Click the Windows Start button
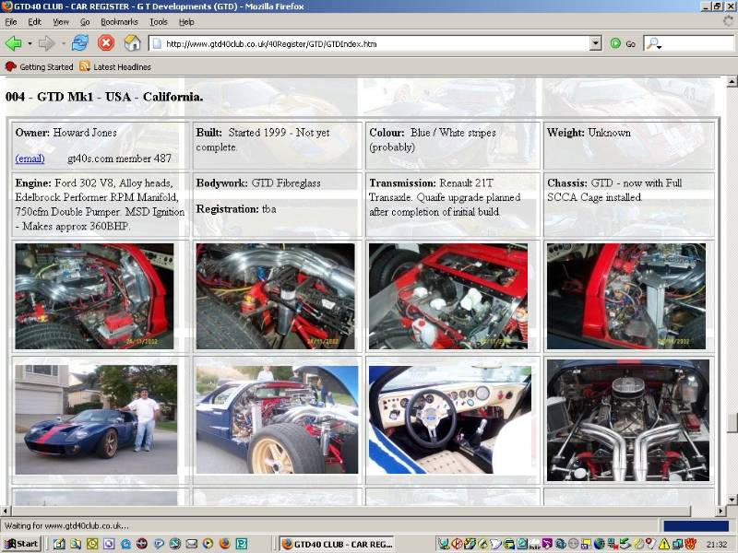 (21, 544)
